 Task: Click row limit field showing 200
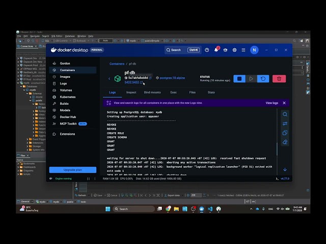[x=196, y=195]
